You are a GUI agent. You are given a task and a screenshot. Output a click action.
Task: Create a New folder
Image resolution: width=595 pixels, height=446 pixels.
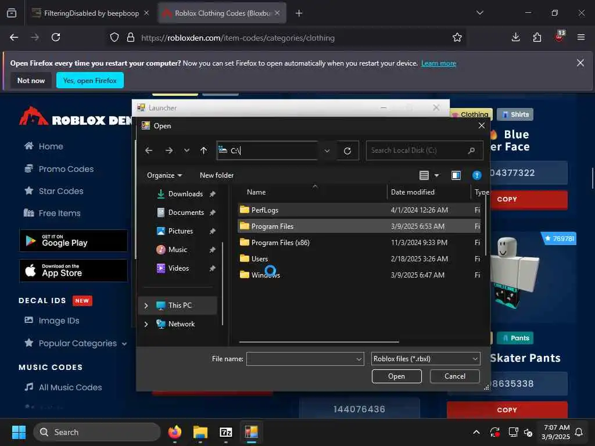point(217,175)
